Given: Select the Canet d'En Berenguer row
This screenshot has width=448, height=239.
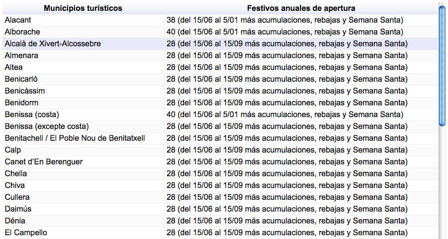Looking at the screenshot, I should point(43,162).
